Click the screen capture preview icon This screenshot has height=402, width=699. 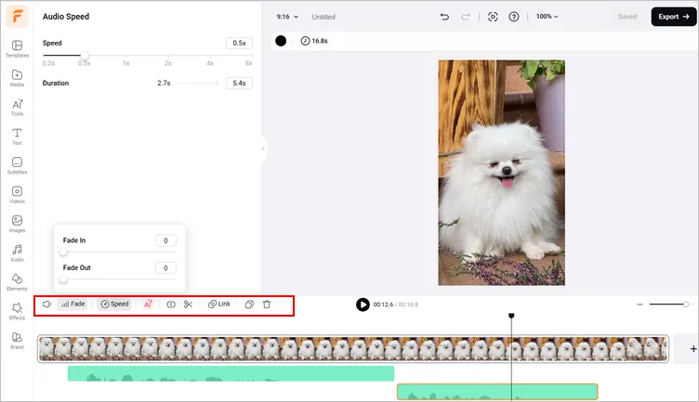point(493,17)
